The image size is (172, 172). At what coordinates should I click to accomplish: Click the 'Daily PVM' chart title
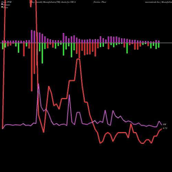click(x=7, y=2)
